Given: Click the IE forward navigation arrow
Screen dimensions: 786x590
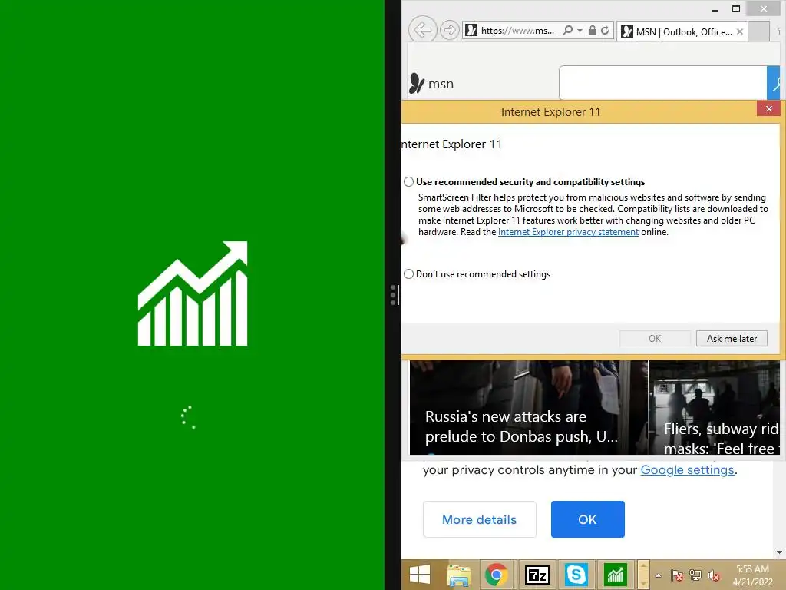Looking at the screenshot, I should point(450,31).
